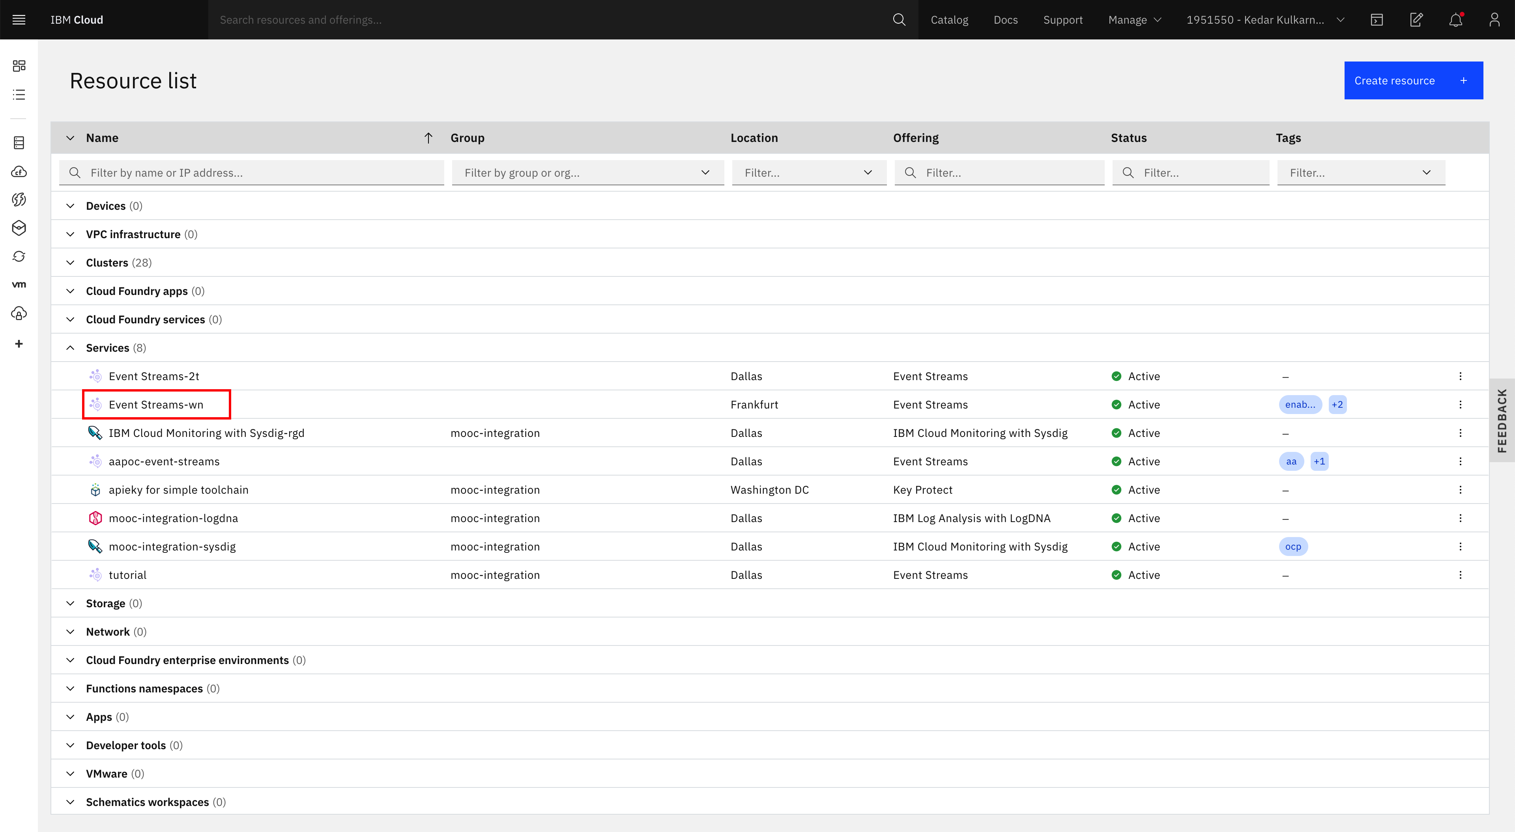
Task: Open the Event Streams-wn resource
Action: [156, 405]
